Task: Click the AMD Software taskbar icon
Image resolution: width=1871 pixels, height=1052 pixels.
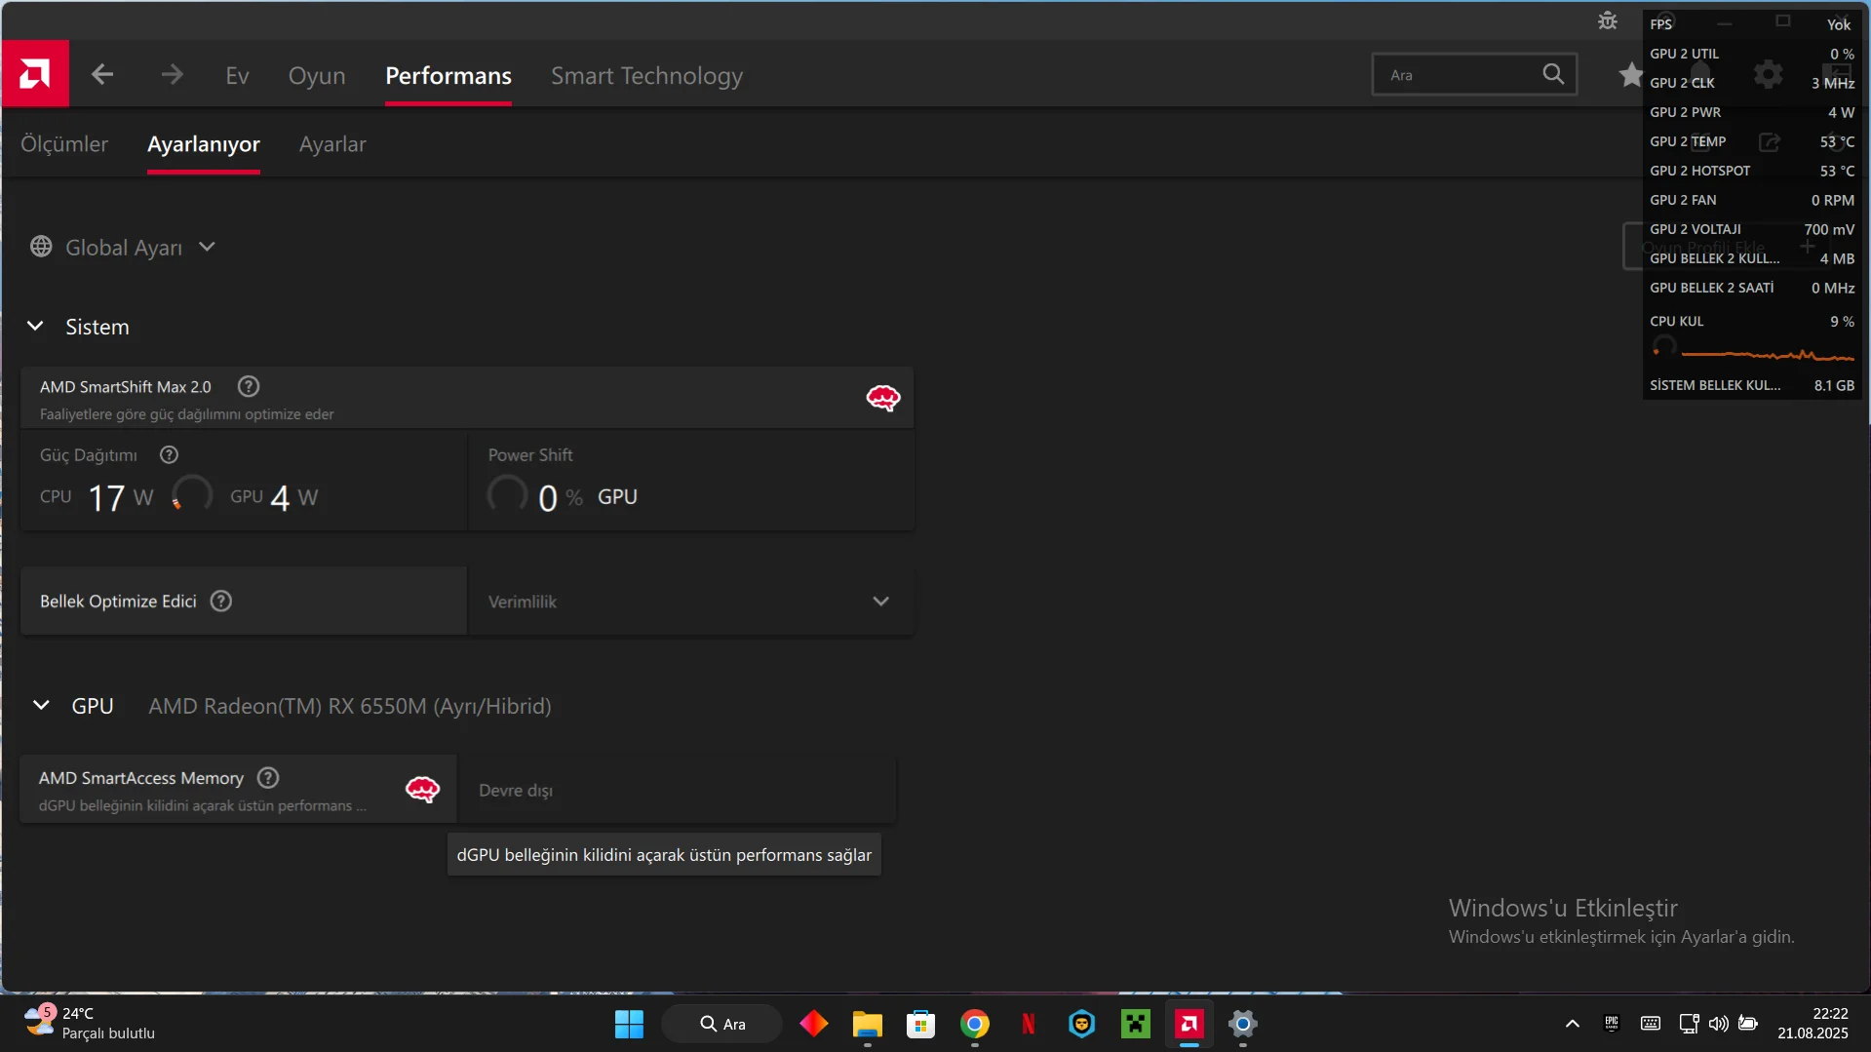Action: coord(1189,1024)
